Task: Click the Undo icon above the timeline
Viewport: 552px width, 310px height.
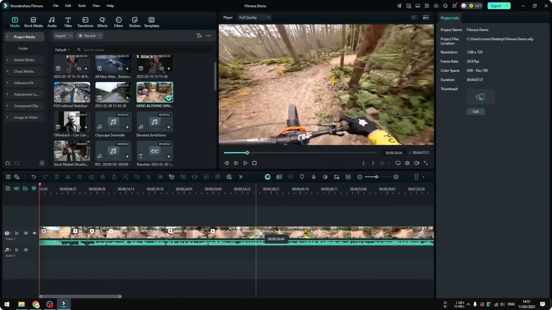Action: pos(34,177)
